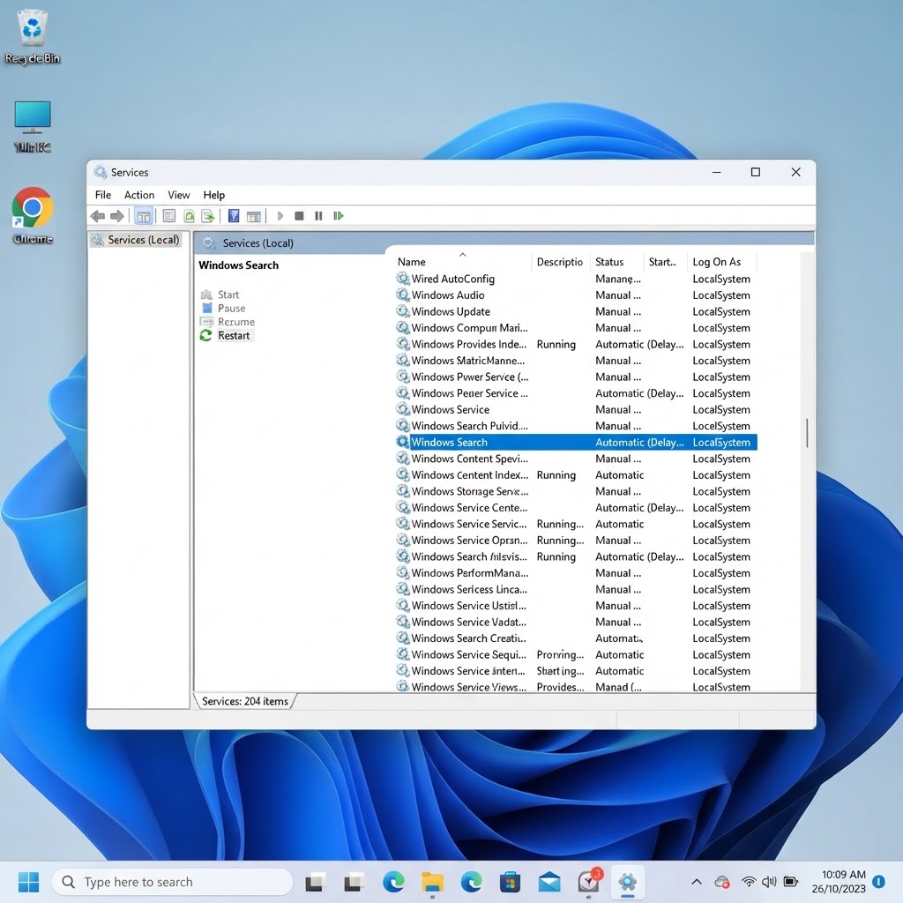903x903 pixels.
Task: Click the Restart service link
Action: tap(234, 336)
